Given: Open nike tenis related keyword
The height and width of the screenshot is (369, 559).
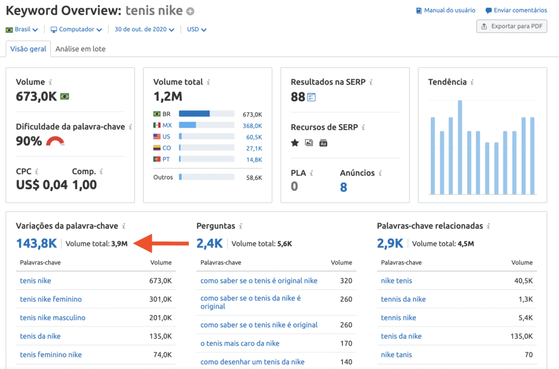Looking at the screenshot, I should (396, 281).
